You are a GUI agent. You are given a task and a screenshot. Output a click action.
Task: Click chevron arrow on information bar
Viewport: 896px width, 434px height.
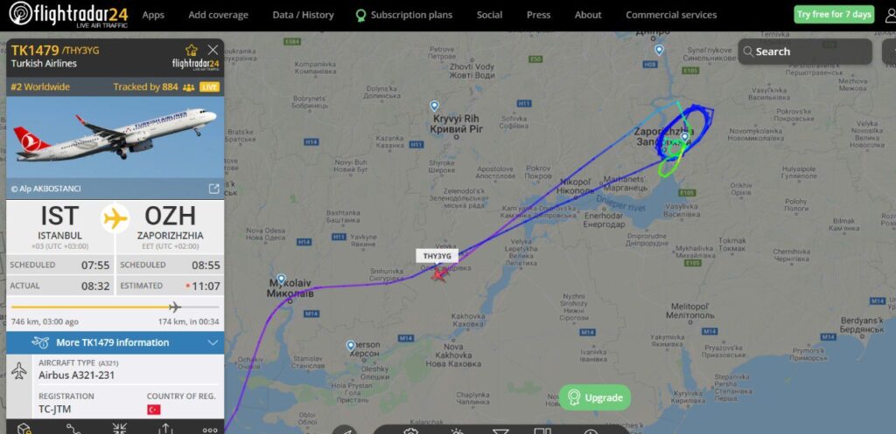pyautogui.click(x=213, y=343)
